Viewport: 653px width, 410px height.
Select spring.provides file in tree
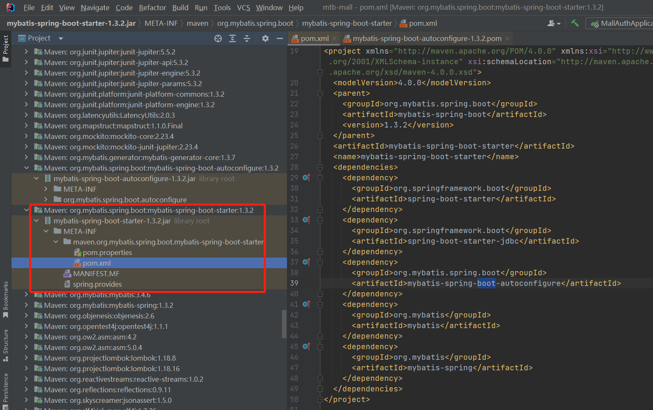tap(93, 284)
